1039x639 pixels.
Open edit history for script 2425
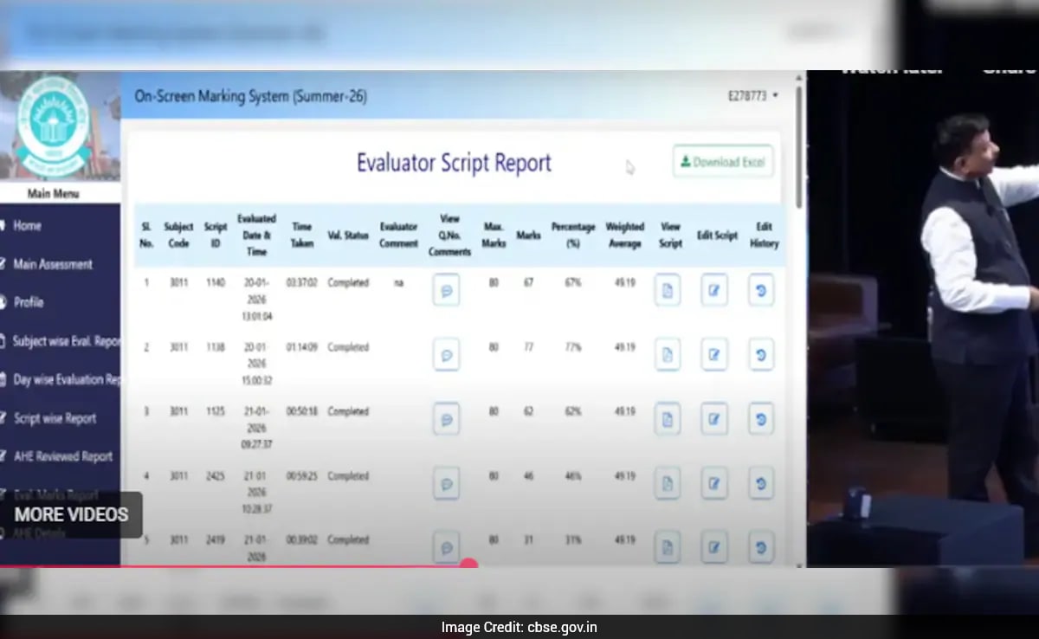click(x=760, y=483)
